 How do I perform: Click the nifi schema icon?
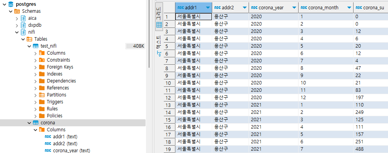[23, 32]
